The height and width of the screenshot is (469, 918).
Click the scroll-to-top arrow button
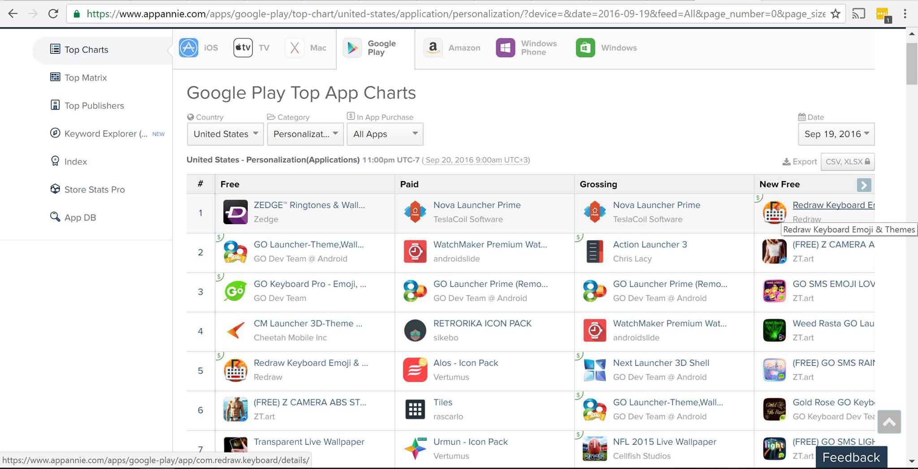pos(889,422)
